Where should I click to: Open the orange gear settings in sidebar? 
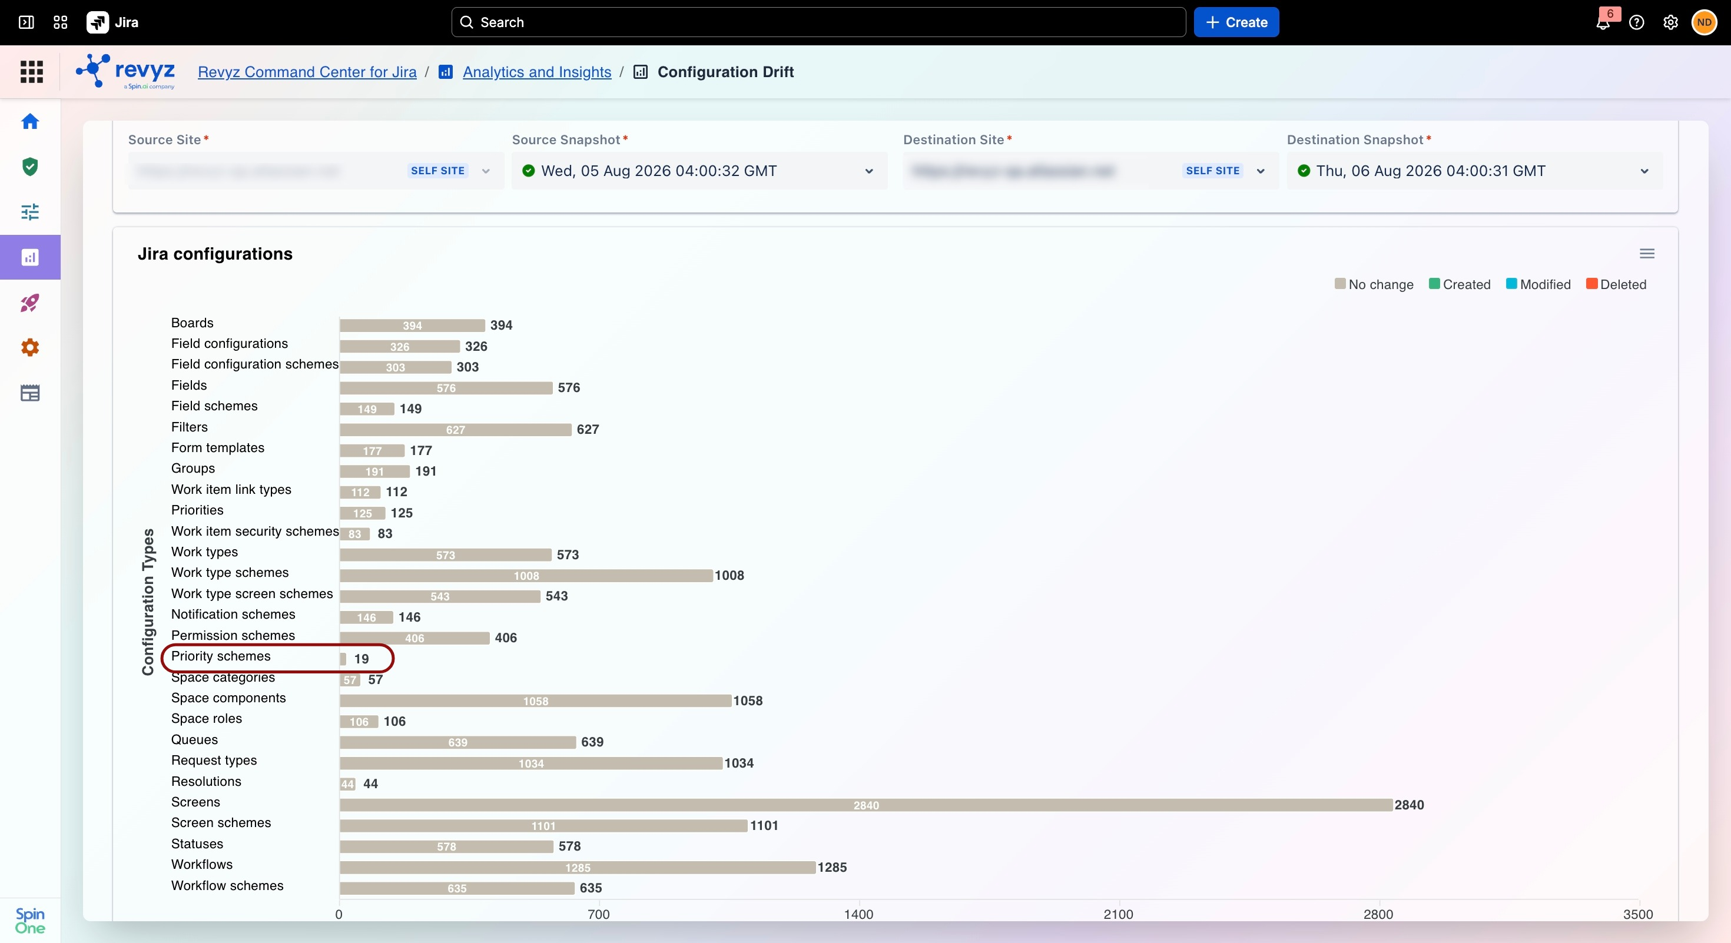(x=30, y=348)
